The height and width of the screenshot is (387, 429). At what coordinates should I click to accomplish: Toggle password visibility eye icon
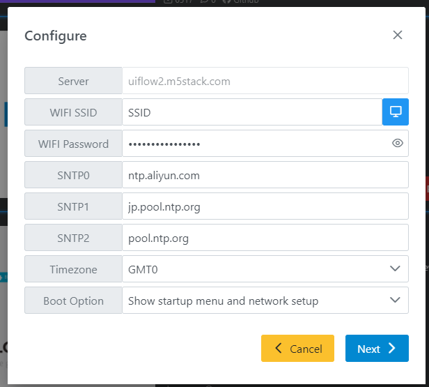397,144
